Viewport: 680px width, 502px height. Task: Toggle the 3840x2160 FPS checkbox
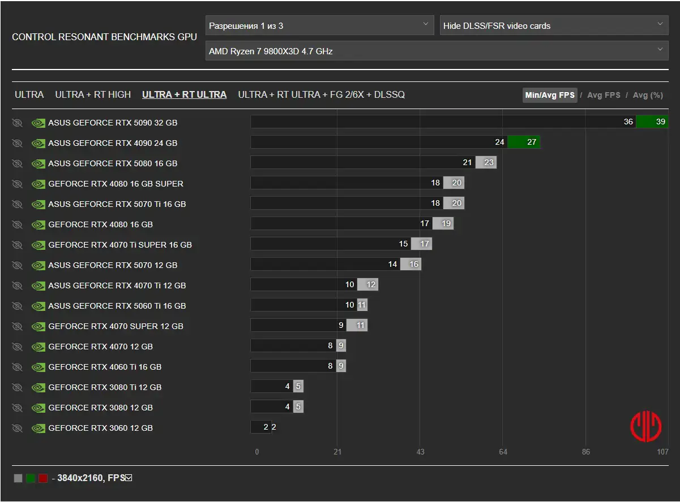(x=129, y=478)
